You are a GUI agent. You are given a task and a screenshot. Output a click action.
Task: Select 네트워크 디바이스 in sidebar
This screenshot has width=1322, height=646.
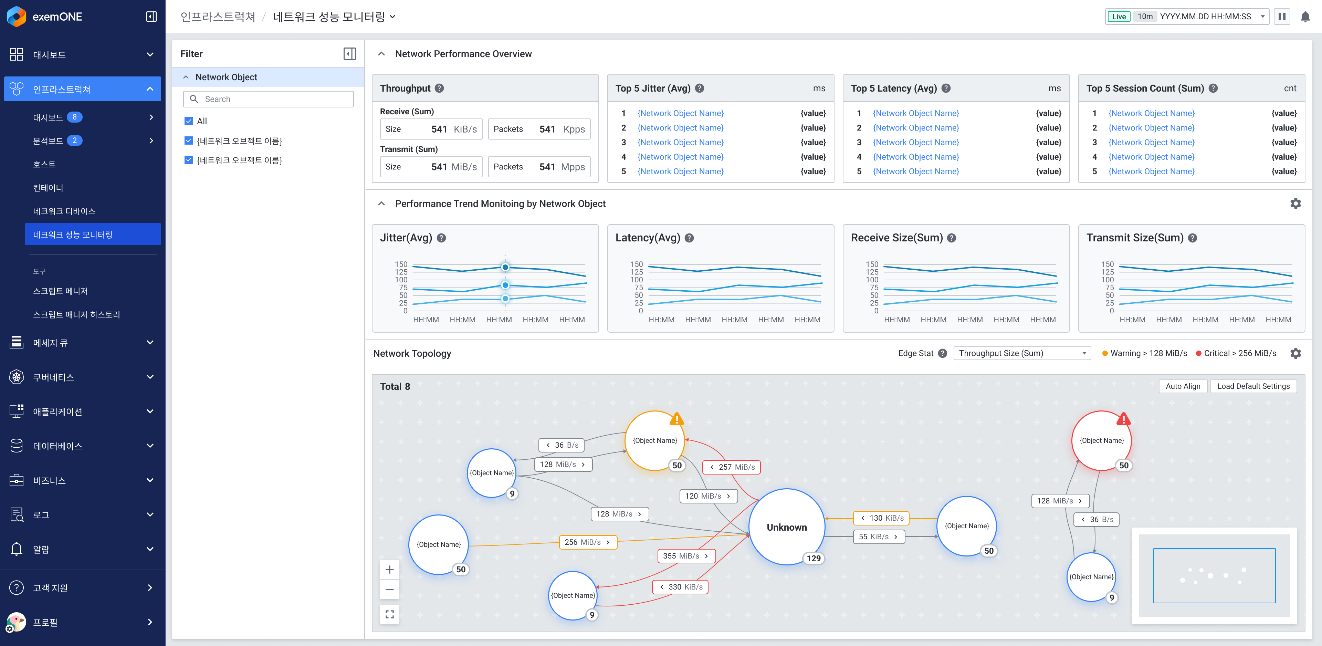[64, 211]
